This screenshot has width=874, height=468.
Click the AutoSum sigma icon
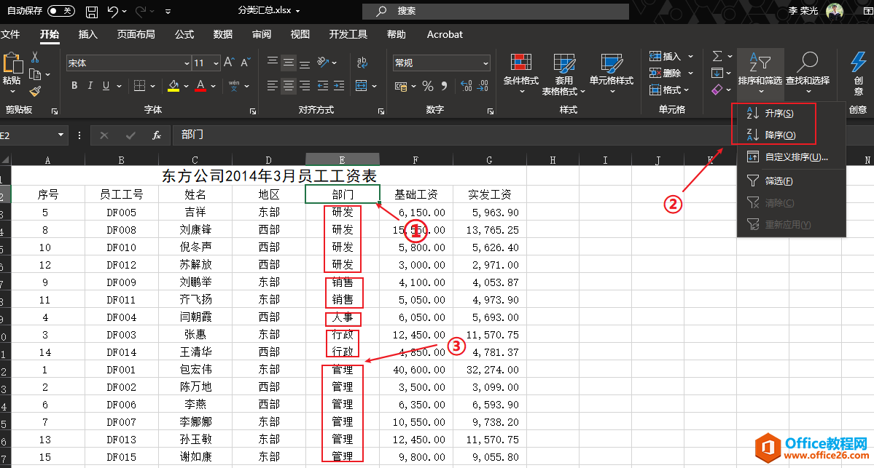(717, 56)
